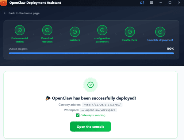Click the large green success checkmark
This screenshot has width=184, height=140.
point(90,85)
